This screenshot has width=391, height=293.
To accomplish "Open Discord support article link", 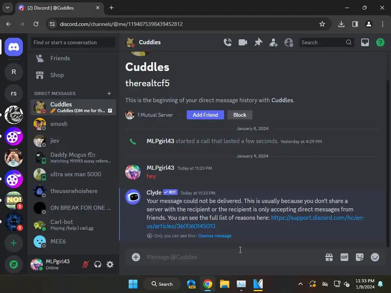I will 255,222.
